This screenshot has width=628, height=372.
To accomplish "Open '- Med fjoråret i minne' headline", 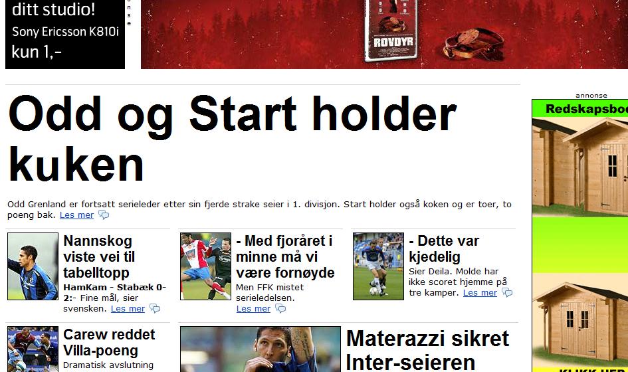I will point(285,256).
